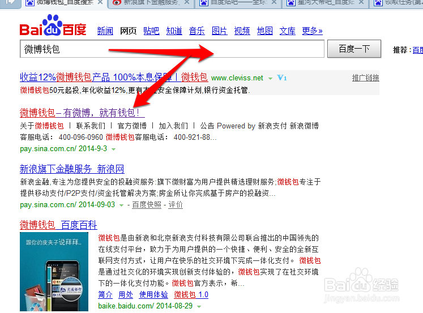This screenshot has height=313, width=423.
Task: Click the 百度一下 search button
Action: coord(354,49)
